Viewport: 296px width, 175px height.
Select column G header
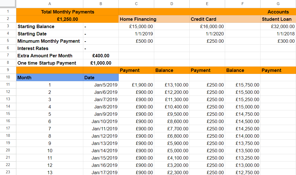(x=278, y=4)
